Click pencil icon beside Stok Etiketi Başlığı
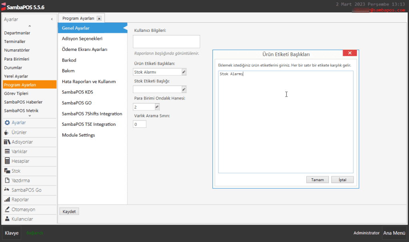Screen dimensions: 409x242 pos(184,90)
